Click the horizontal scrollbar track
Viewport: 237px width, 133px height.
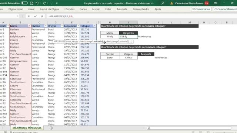point(190,128)
